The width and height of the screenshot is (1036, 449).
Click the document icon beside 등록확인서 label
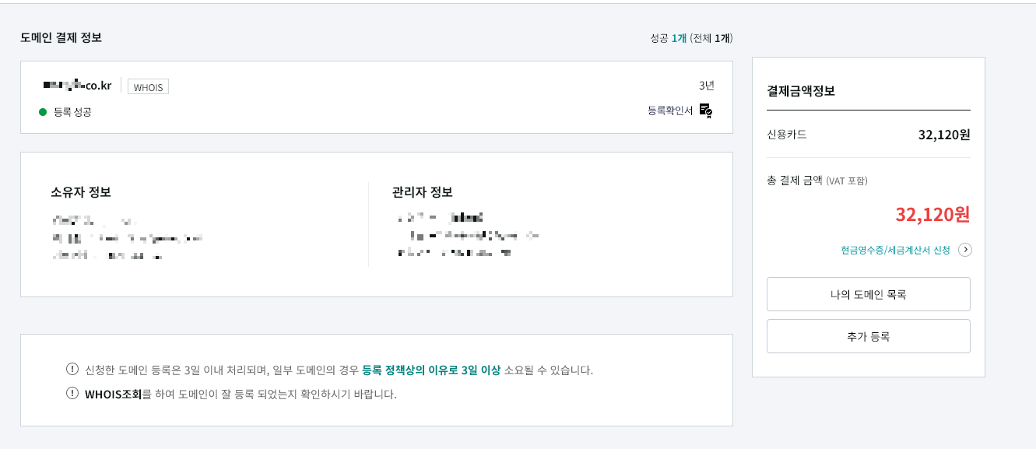coord(704,109)
